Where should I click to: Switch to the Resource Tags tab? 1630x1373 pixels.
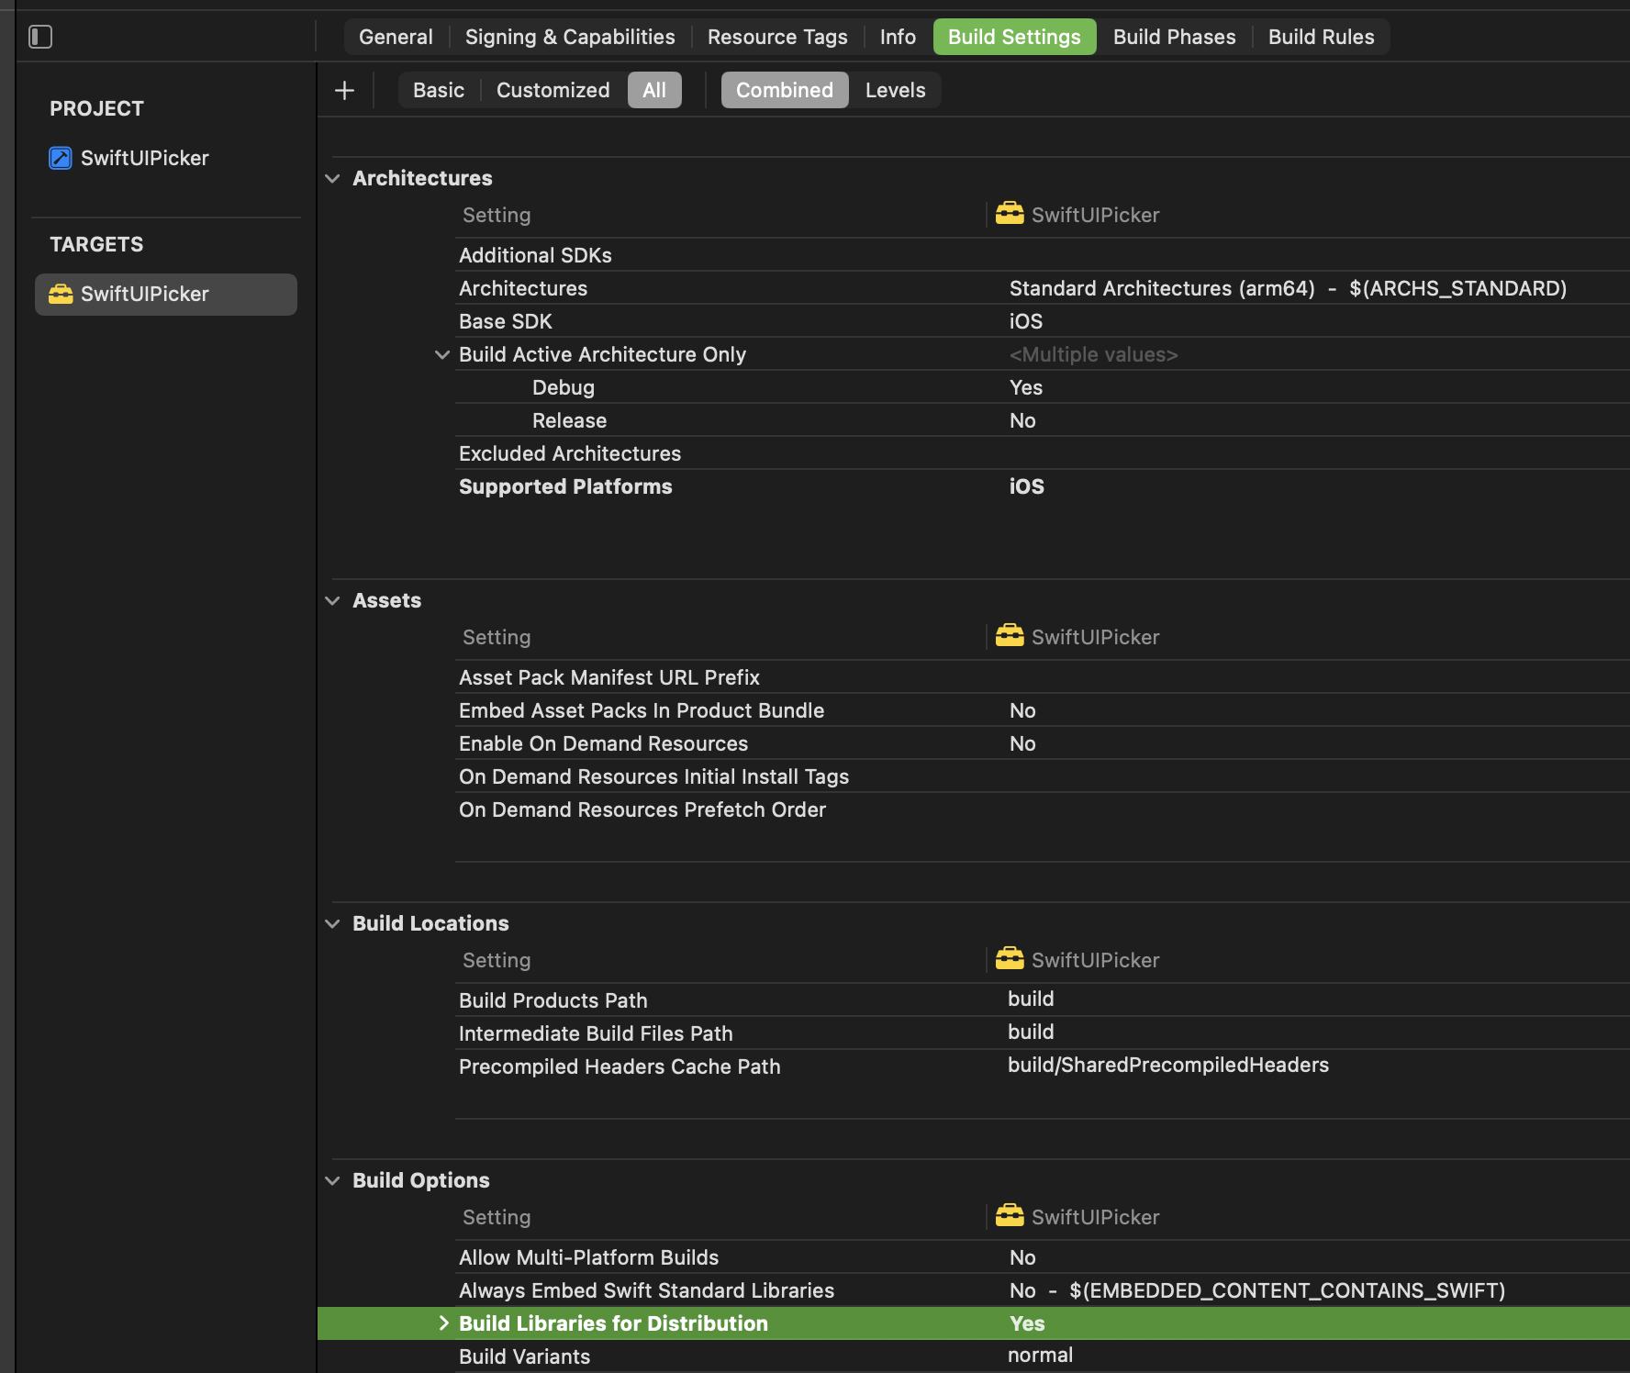777,37
